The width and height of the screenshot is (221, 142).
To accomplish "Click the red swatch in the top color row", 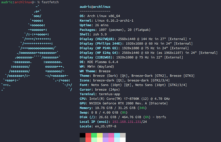I will click(x=88, y=135).
